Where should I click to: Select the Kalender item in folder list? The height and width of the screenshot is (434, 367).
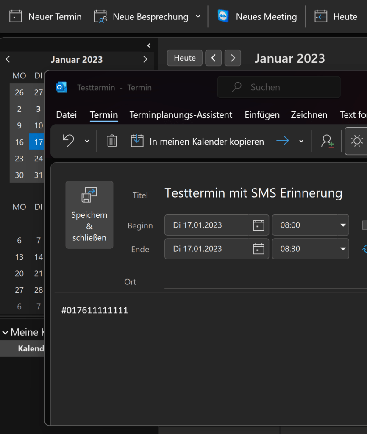[22, 348]
